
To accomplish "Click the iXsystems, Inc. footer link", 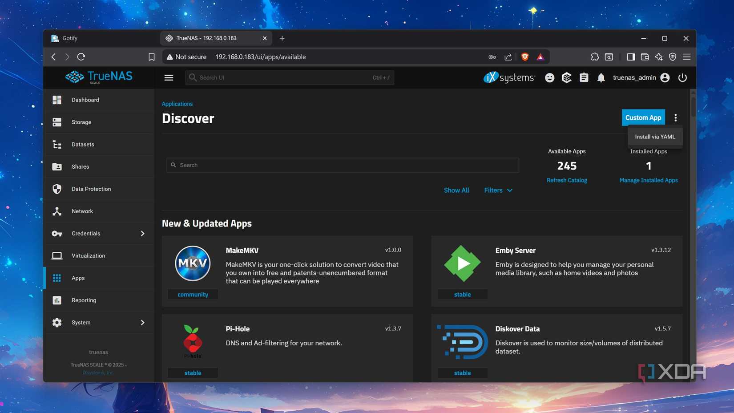I will pyautogui.click(x=98, y=373).
